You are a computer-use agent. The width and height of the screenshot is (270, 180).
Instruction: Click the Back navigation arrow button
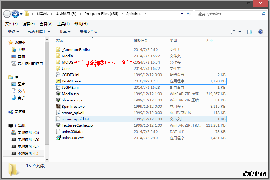[7, 14]
